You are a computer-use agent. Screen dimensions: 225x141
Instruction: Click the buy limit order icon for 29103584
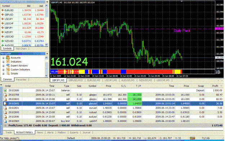[5, 121]
